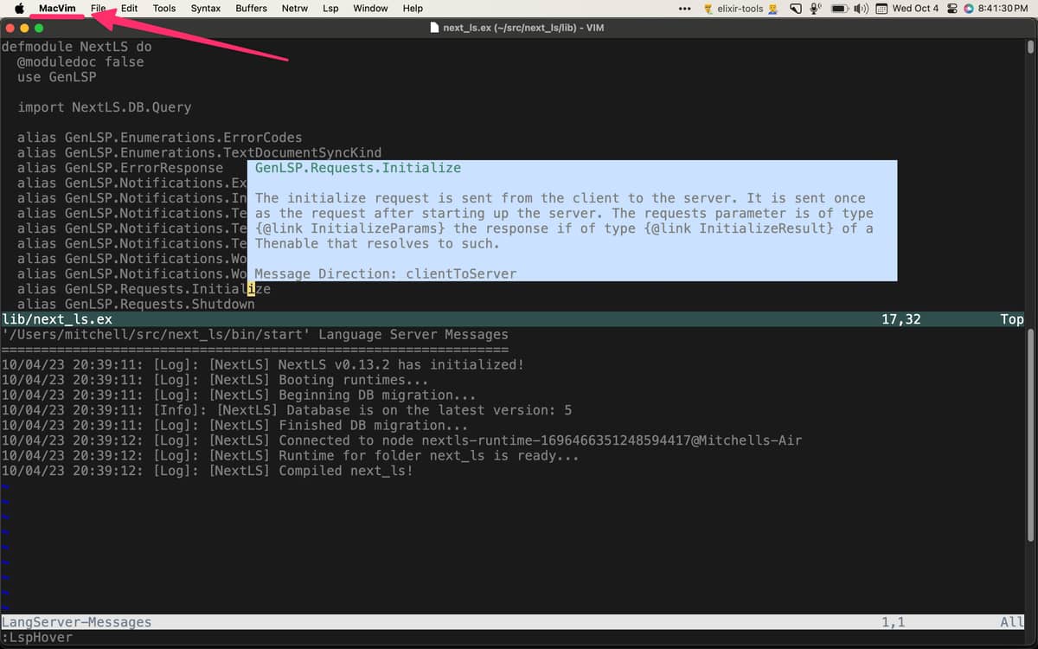Click the lib/next_ls.ex status line
1038x649 pixels.
click(x=514, y=319)
